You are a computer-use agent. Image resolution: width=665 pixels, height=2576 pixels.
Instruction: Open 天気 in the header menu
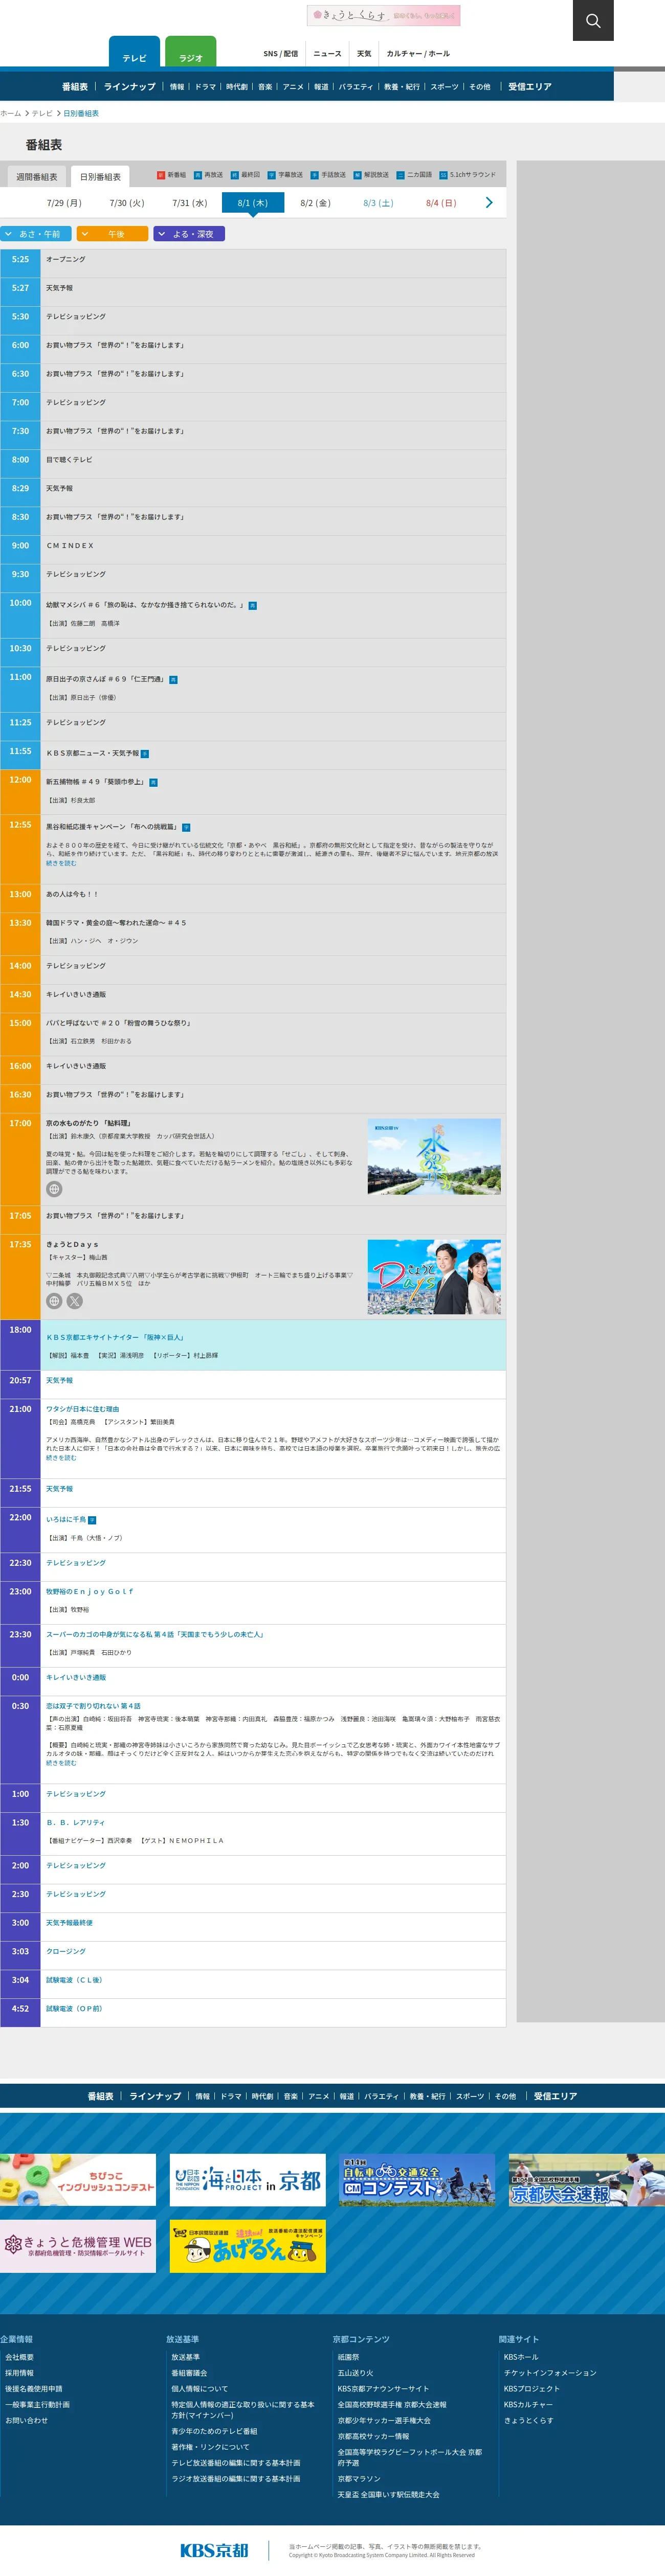[364, 54]
